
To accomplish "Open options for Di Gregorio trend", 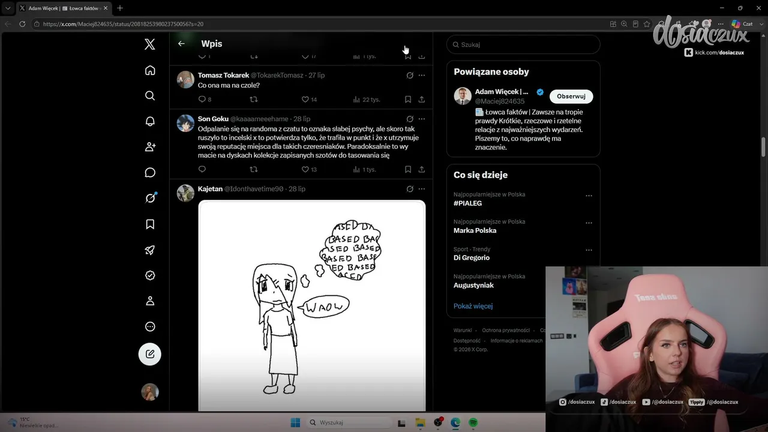I will click(589, 250).
